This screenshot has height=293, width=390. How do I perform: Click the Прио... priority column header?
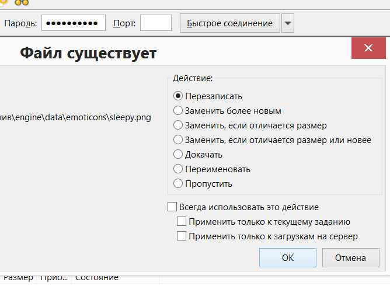[54, 278]
